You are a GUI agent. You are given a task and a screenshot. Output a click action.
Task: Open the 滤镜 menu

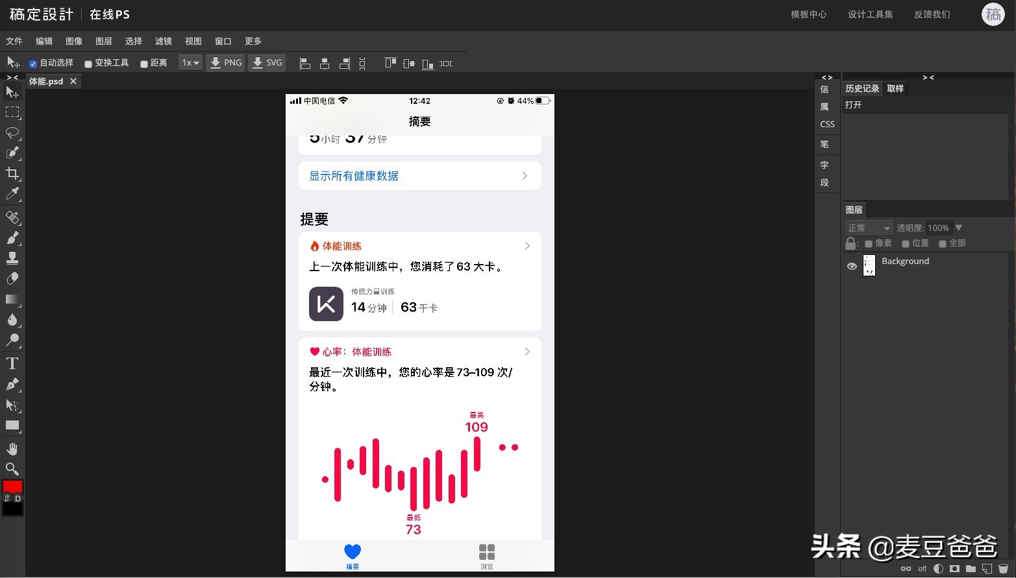pyautogui.click(x=163, y=41)
